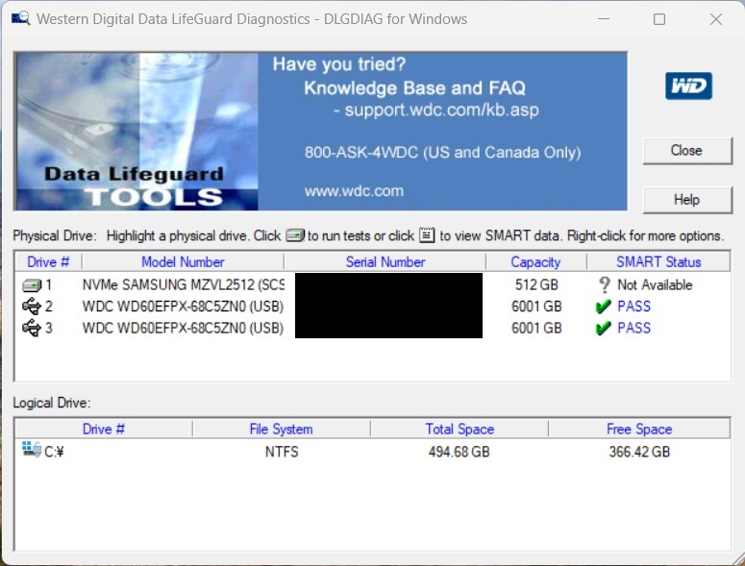
Task: Click the DLGDIAG title bar app icon
Action: 21,19
